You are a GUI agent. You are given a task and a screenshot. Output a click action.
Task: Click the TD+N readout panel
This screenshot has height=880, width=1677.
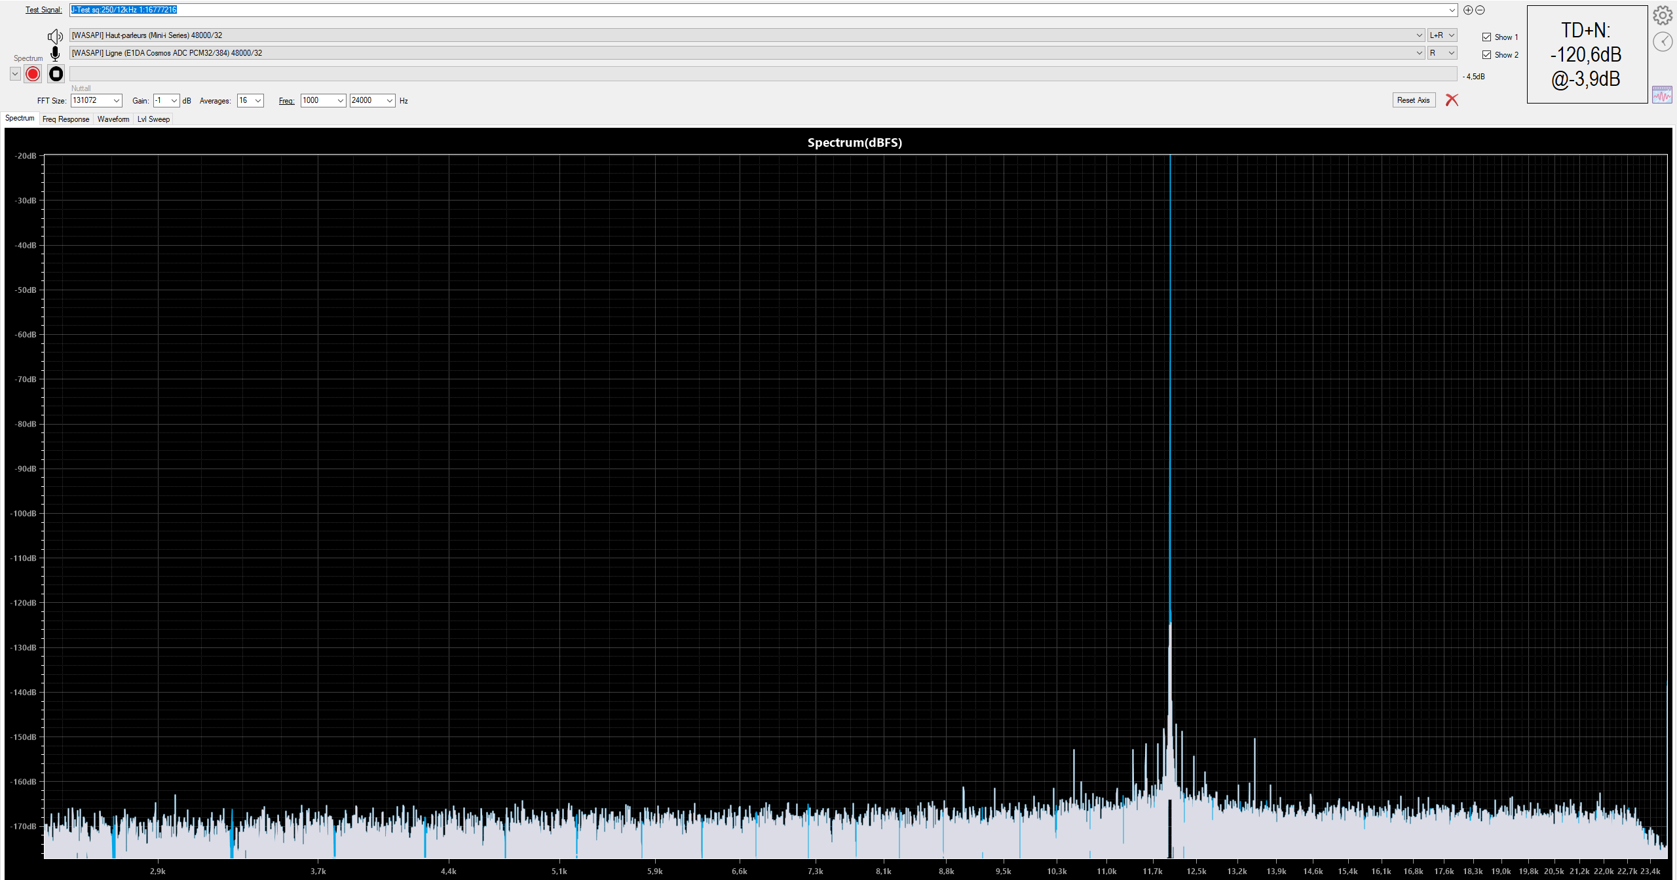coord(1587,54)
